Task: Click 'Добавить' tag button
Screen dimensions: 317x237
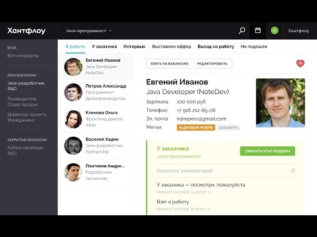Action: click(x=229, y=128)
